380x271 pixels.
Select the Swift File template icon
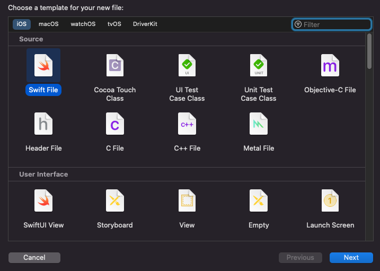43,65
